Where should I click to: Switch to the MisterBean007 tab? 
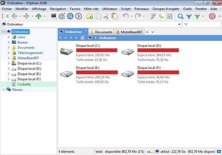click(x=129, y=32)
